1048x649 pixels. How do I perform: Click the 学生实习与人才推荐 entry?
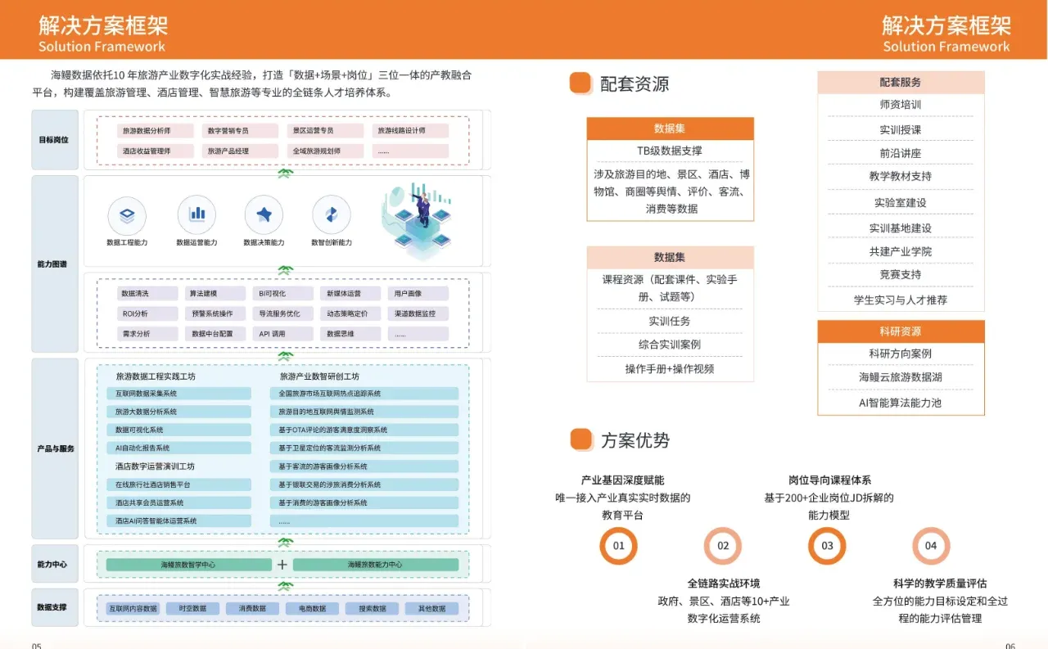[901, 301]
